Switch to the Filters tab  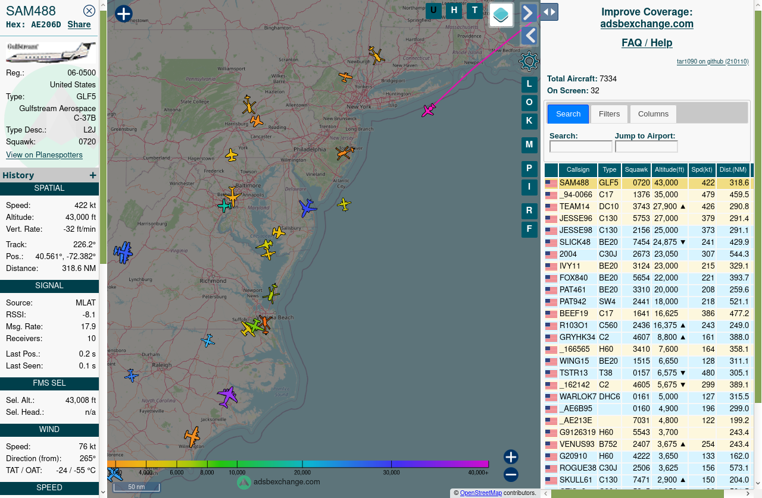click(609, 114)
